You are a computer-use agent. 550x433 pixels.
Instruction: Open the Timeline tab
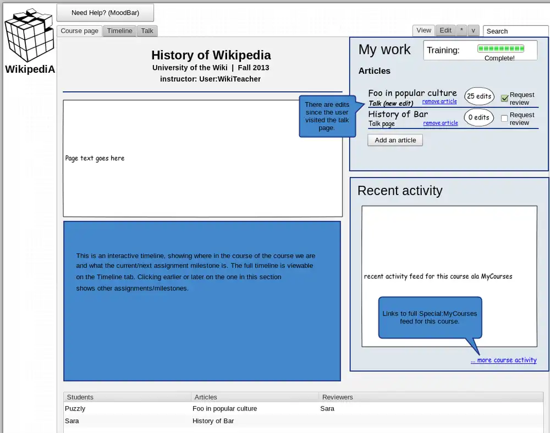tap(119, 31)
